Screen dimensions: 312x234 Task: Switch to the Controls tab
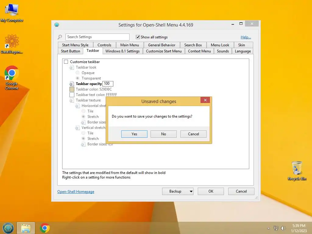point(104,45)
